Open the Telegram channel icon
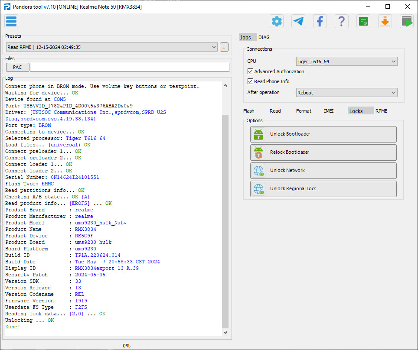The width and height of the screenshot is (418, 350). [298, 21]
